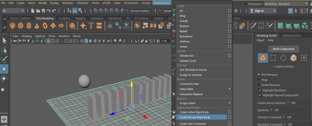The image size is (312, 126).
Task: Click the Undo arrow icon
Action: (49, 11)
